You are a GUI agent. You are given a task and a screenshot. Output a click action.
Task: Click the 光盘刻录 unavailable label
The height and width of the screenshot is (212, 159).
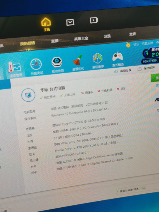[x=105, y=91]
